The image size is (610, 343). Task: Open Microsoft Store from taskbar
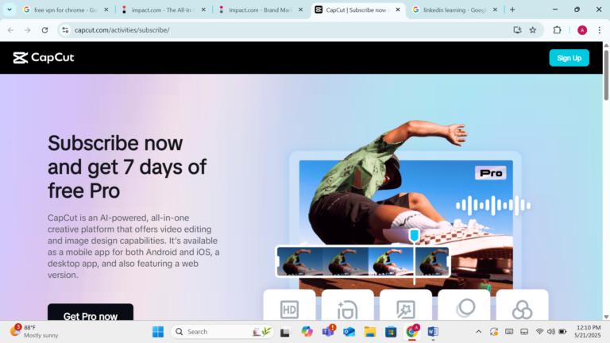(x=391, y=332)
